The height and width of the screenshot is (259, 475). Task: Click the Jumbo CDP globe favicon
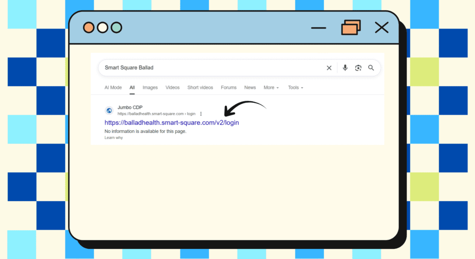point(109,110)
